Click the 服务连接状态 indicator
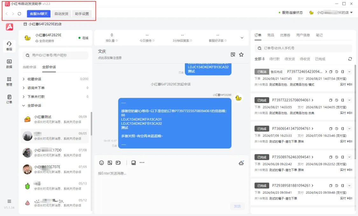This screenshot has height=216, width=358. click(x=291, y=12)
